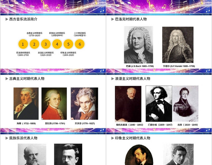This screenshot has height=165, width=212.
Task: Select the yellow circle numbered 6
Action: point(80,44)
